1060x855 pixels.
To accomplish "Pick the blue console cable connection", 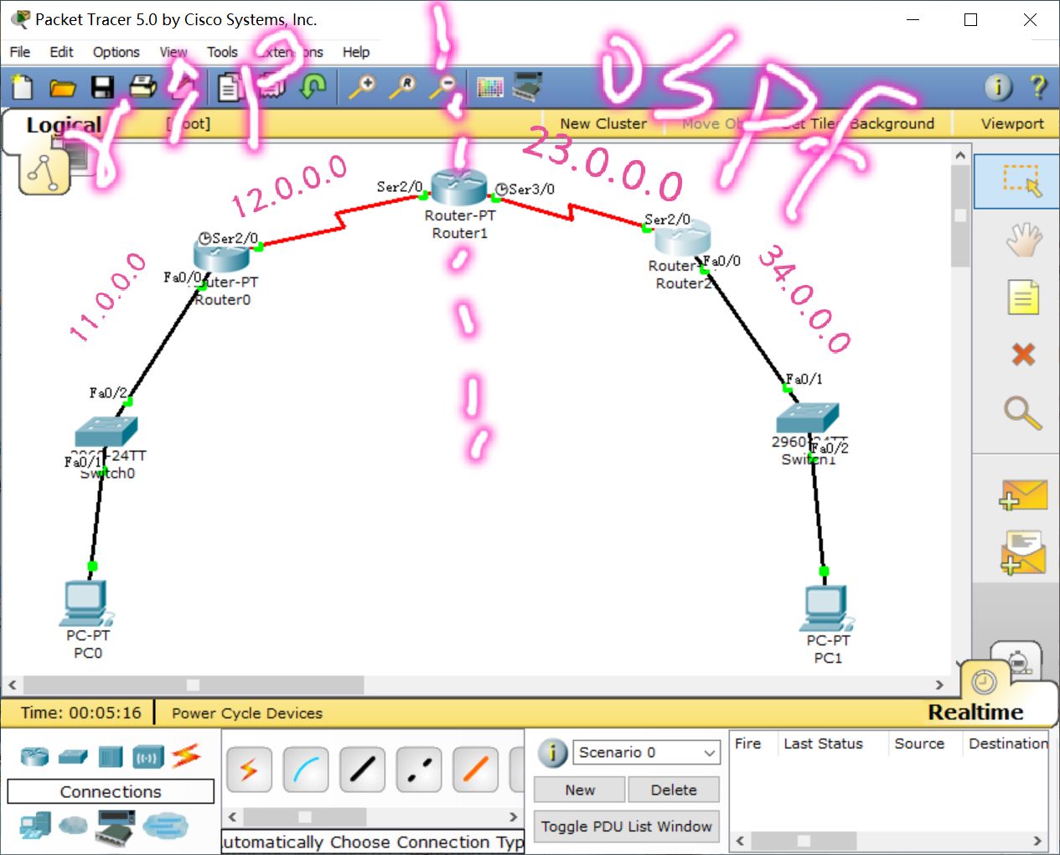I will tap(306, 769).
